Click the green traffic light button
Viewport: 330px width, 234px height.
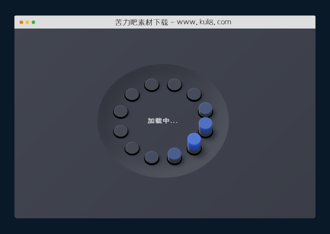[33, 22]
